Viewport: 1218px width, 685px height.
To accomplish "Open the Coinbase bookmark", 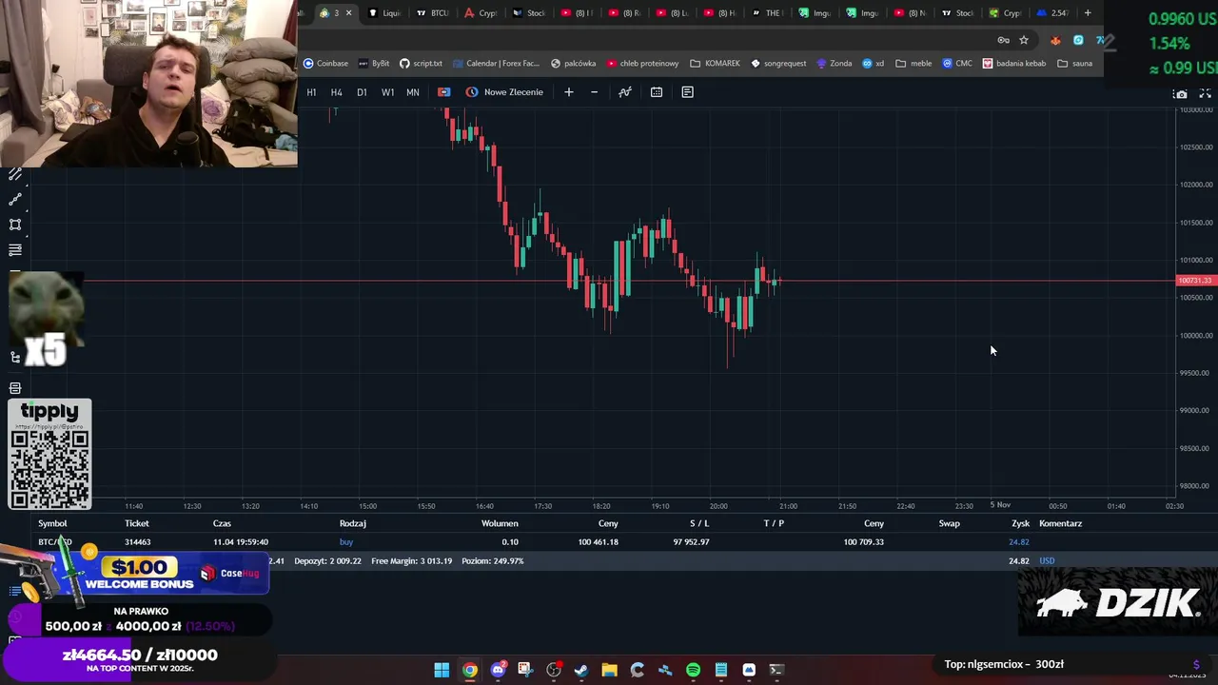I will tap(325, 64).
